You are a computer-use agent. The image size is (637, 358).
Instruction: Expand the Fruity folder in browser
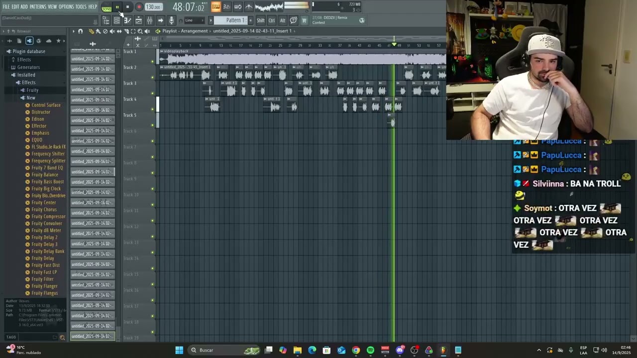click(x=32, y=90)
